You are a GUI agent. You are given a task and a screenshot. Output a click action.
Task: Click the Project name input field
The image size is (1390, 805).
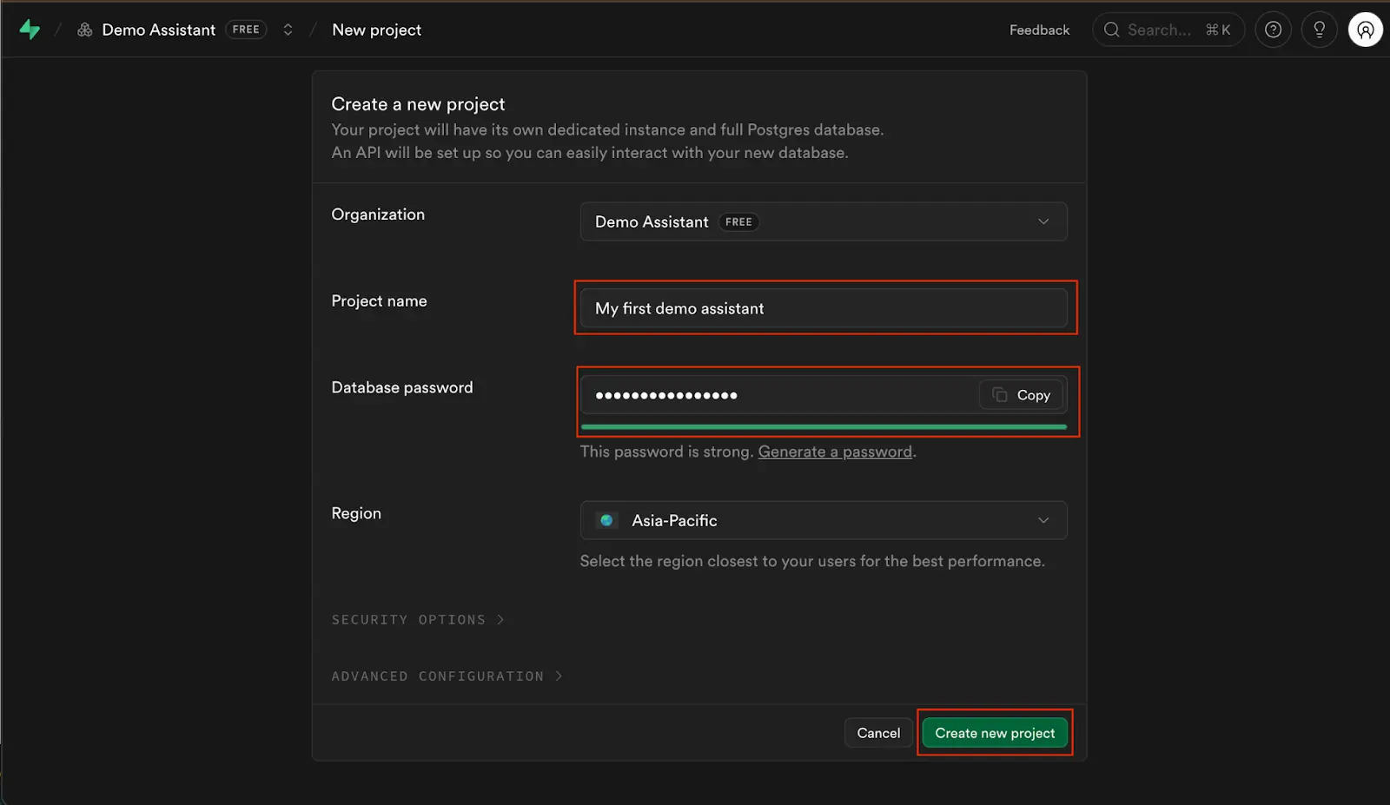point(823,307)
